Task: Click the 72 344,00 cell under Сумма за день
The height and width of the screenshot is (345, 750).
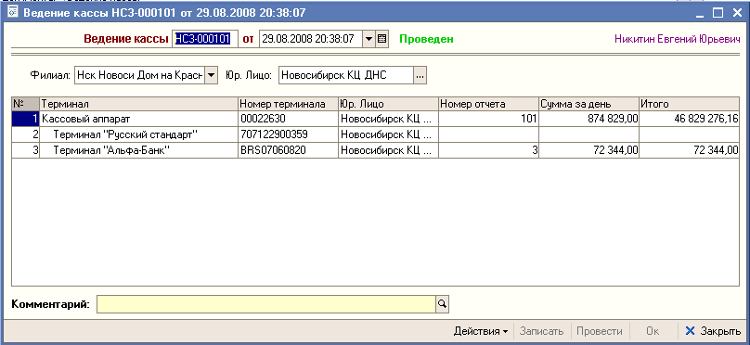Action: pyautogui.click(x=588, y=151)
